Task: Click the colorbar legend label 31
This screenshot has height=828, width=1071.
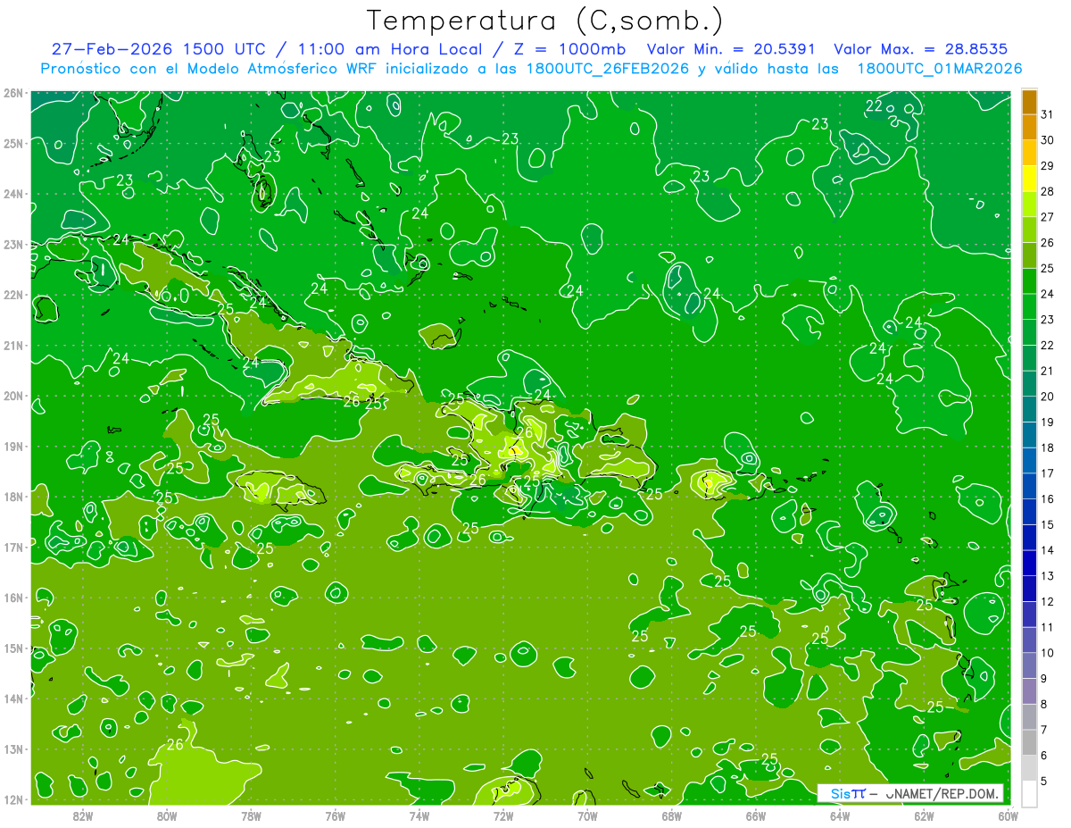Action: pyautogui.click(x=1048, y=114)
